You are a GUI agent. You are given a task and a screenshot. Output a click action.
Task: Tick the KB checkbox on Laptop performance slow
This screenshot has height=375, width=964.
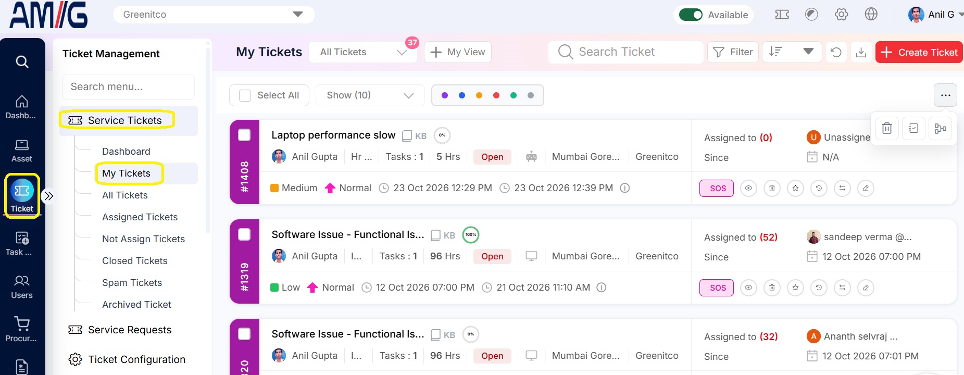[x=407, y=136]
